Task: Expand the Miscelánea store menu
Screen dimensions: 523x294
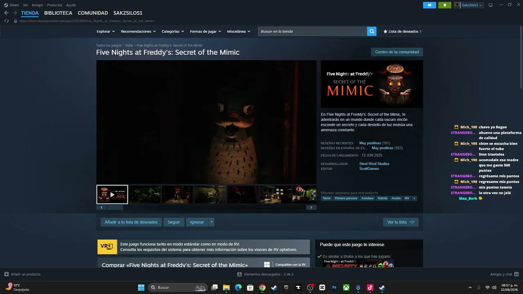Action: (x=239, y=31)
